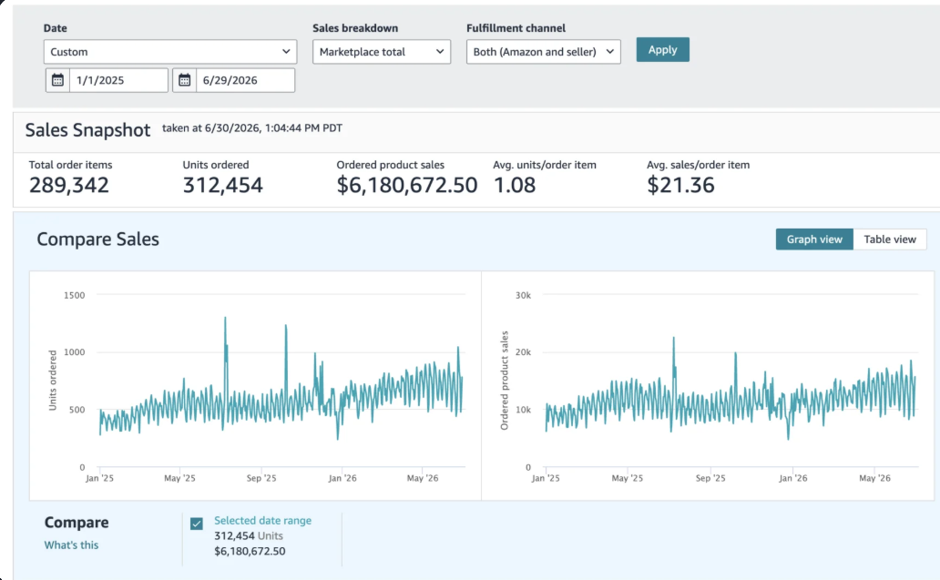The image size is (940, 580).
Task: Switch to Graph view tab
Action: (x=814, y=239)
